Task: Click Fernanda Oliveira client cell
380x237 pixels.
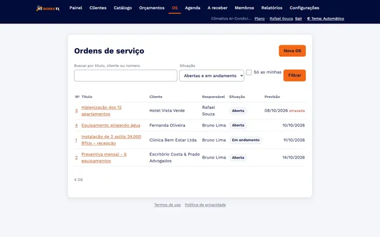Action: coord(167,125)
